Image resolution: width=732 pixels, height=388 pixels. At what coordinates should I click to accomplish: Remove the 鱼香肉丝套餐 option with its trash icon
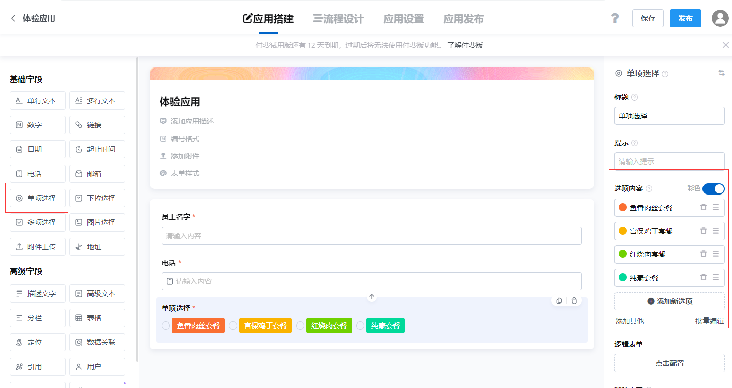click(x=704, y=207)
